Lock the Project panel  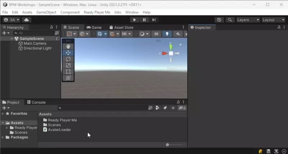[178, 102]
